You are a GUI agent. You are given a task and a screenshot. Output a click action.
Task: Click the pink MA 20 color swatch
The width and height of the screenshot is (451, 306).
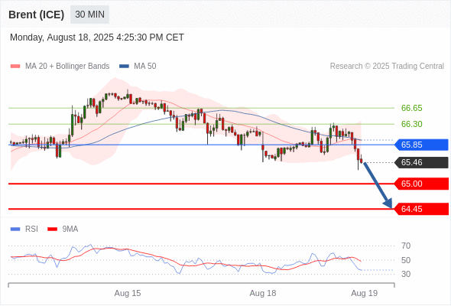(15, 67)
